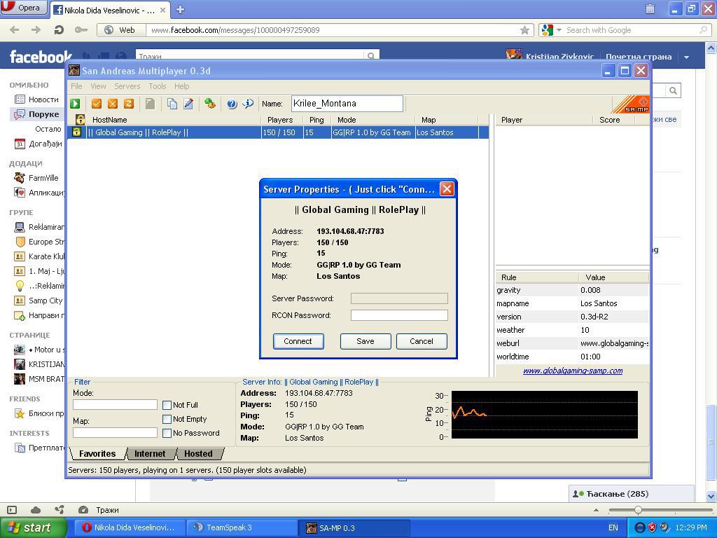Open the www.globalgaming-samp.com link
This screenshot has height=538, width=717.
pyautogui.click(x=573, y=371)
